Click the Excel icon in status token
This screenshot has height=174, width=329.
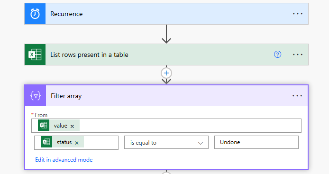click(x=46, y=142)
